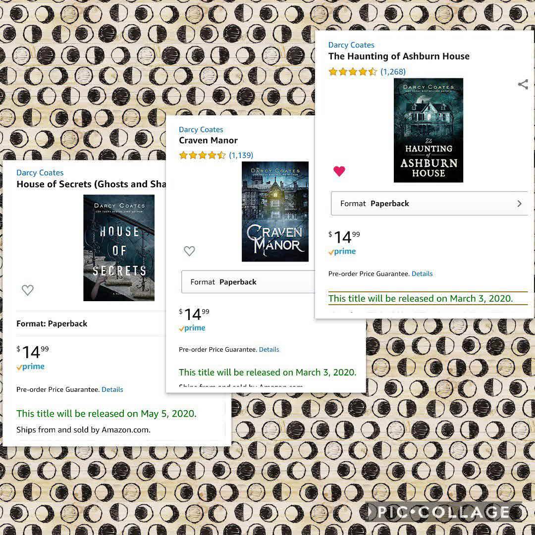This screenshot has width=535, height=535.
Task: Toggle the wishlist heart for House of Secrets
Action: tap(28, 290)
